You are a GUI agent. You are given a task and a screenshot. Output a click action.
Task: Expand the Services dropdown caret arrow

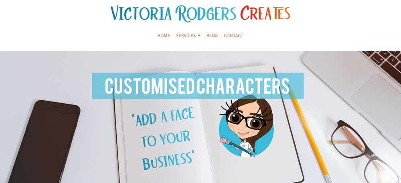click(199, 36)
